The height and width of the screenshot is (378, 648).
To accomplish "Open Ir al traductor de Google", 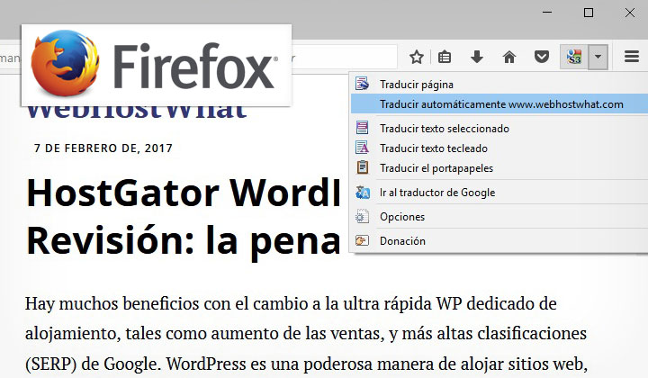I will [x=499, y=193].
